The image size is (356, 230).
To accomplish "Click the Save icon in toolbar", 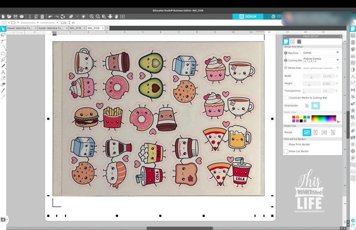I will point(15,16).
